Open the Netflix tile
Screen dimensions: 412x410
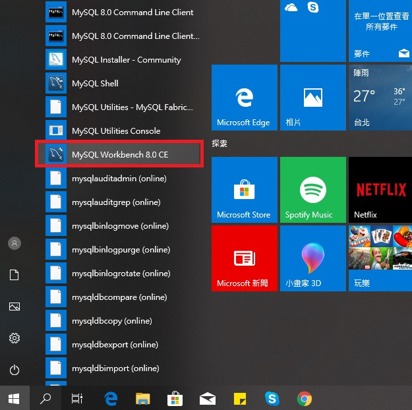[380, 190]
